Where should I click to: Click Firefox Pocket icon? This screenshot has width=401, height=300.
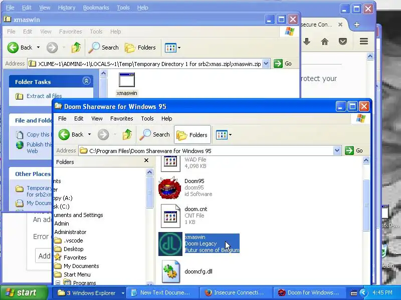coord(343,41)
